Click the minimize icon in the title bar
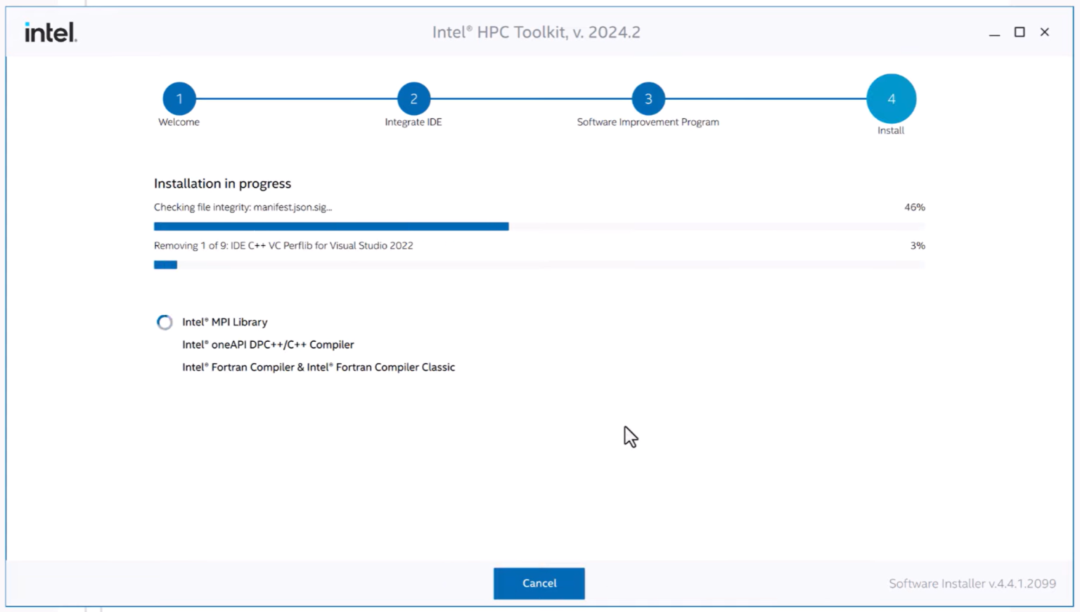This screenshot has width=1080, height=612. pos(994,32)
